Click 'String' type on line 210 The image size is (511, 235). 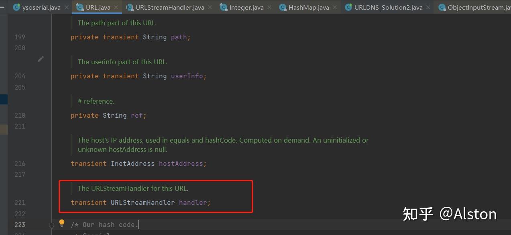[115, 115]
